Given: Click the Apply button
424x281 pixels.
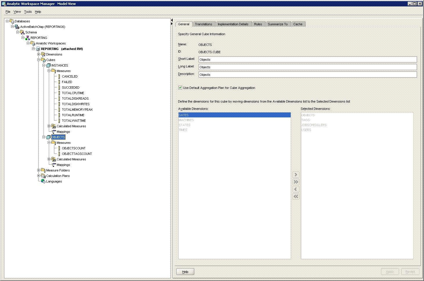Looking at the screenshot, I should click(x=390, y=272).
